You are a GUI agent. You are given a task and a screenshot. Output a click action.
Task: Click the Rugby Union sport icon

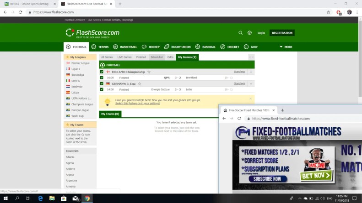(167, 47)
